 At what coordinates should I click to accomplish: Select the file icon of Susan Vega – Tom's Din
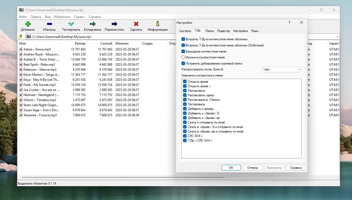[x=21, y=110]
